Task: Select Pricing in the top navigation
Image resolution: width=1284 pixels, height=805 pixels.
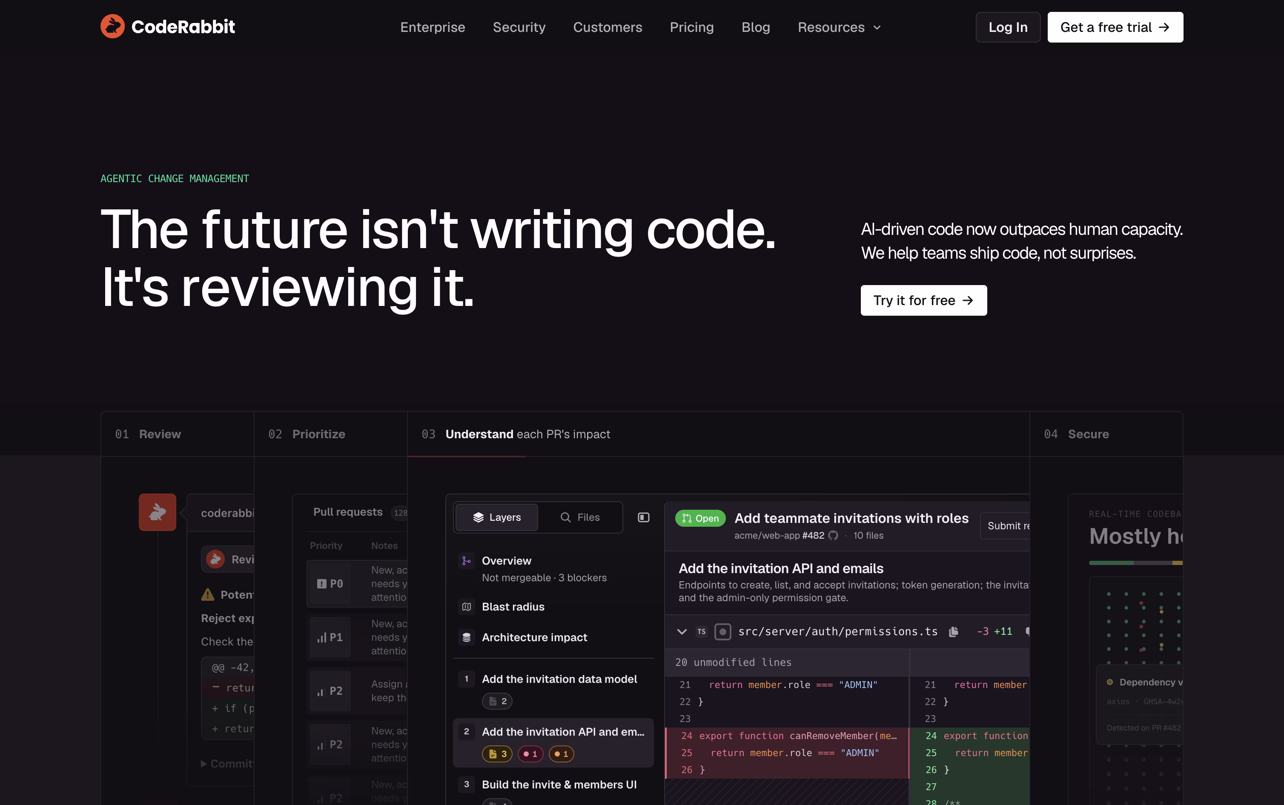Action: tap(691, 27)
